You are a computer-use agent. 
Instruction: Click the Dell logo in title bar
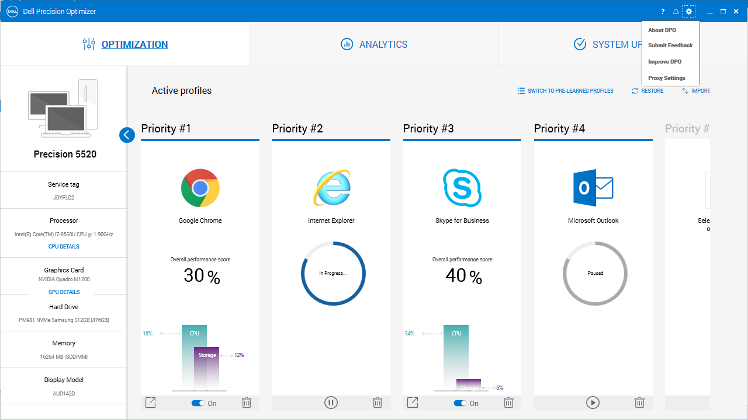[11, 11]
